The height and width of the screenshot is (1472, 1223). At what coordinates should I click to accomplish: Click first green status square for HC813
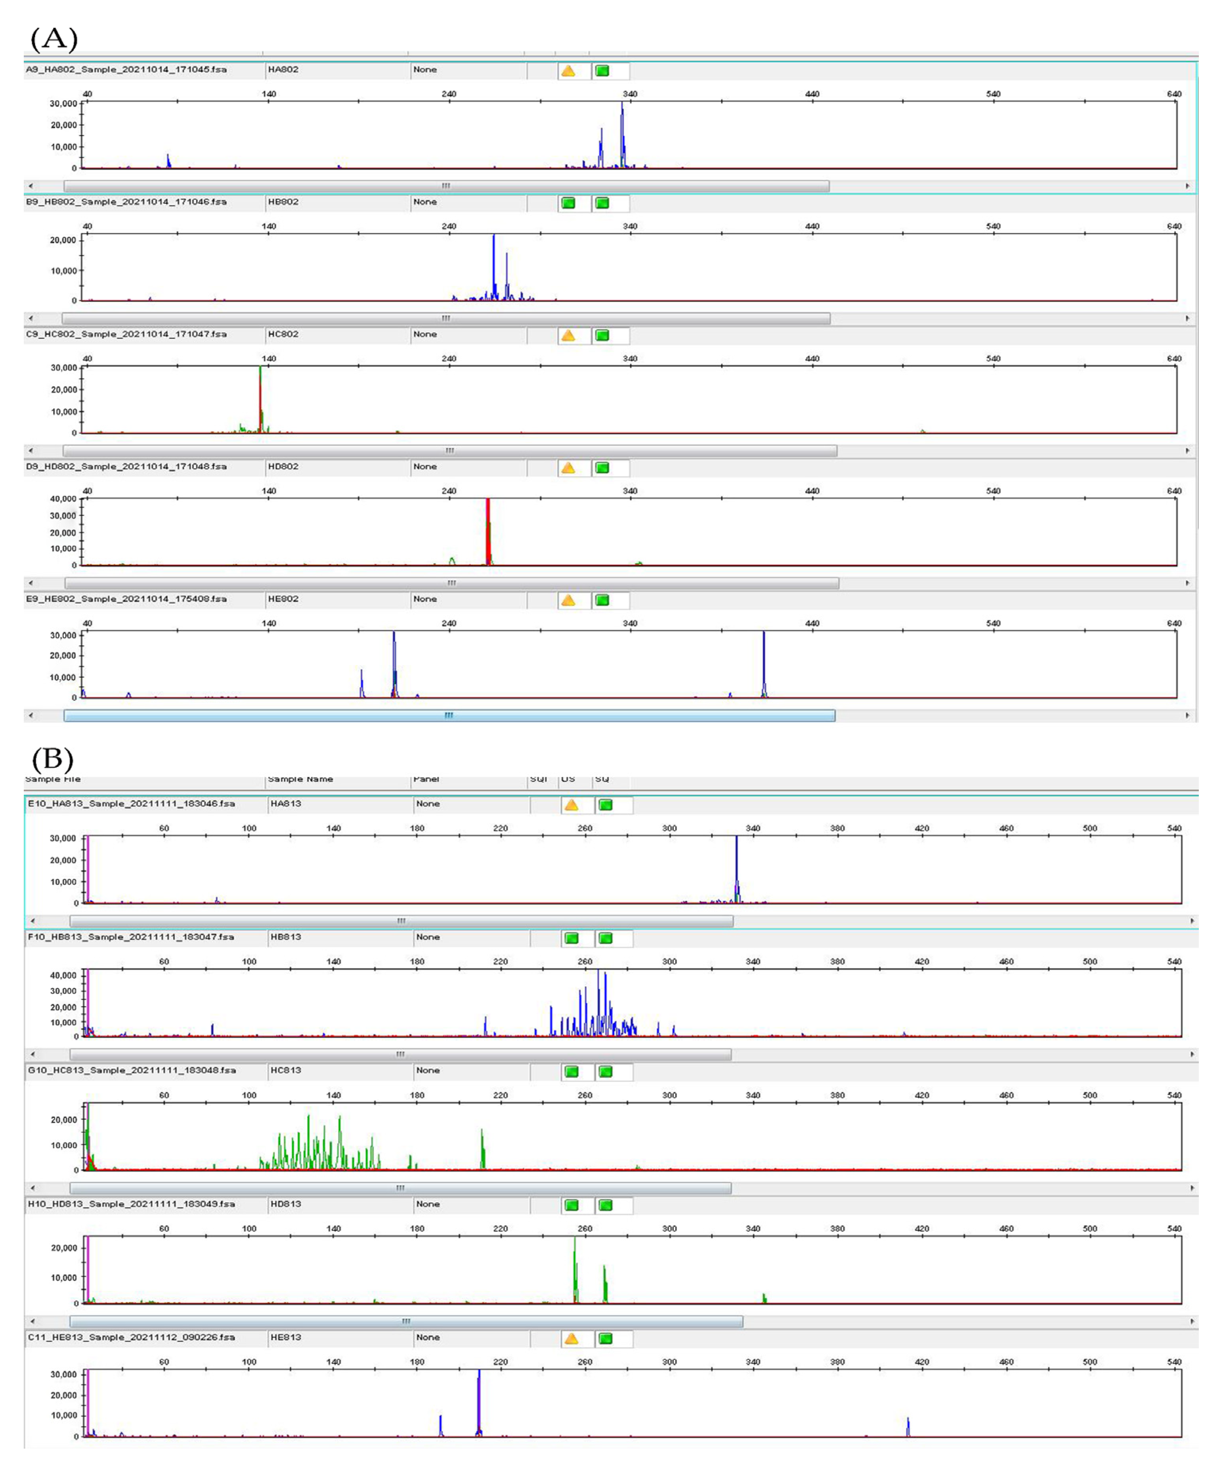[x=571, y=1072]
